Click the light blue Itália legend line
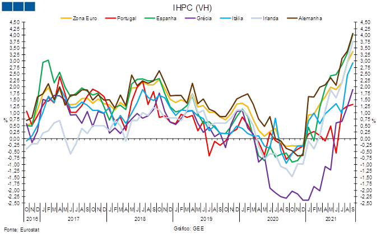This screenshot has width=381, height=236. coord(225,18)
